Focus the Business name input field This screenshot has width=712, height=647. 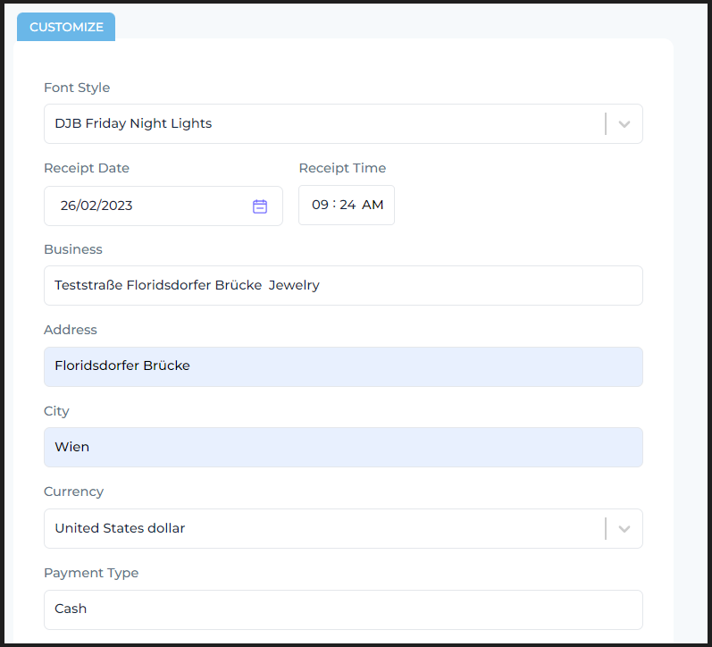click(343, 286)
